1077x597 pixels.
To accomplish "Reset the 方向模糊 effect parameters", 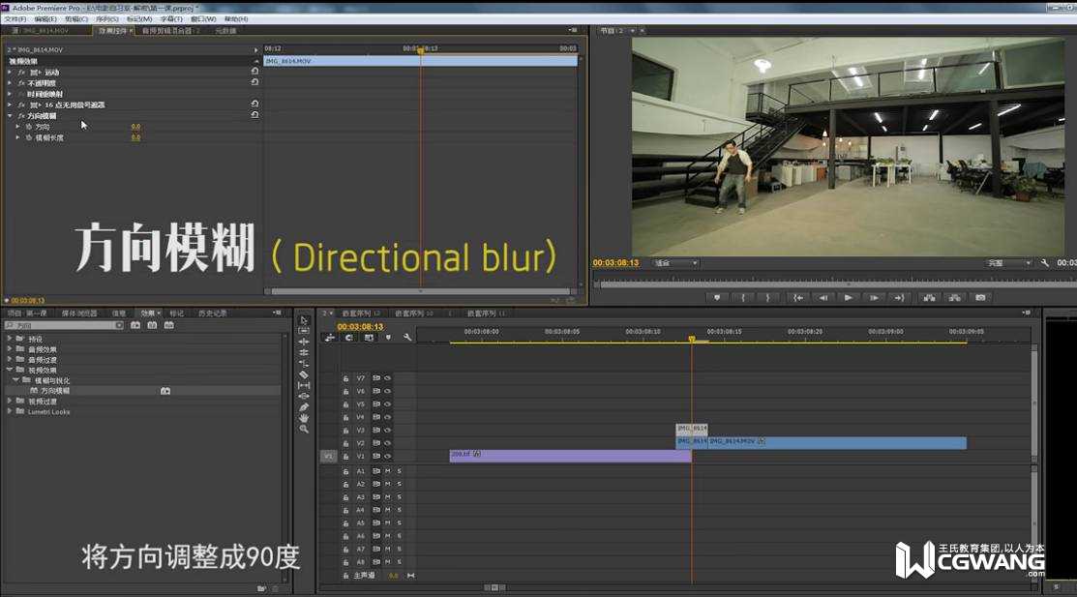I will 254,115.
